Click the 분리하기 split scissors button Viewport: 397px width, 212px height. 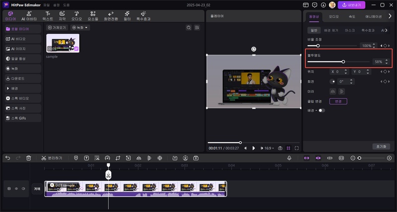[52, 158]
